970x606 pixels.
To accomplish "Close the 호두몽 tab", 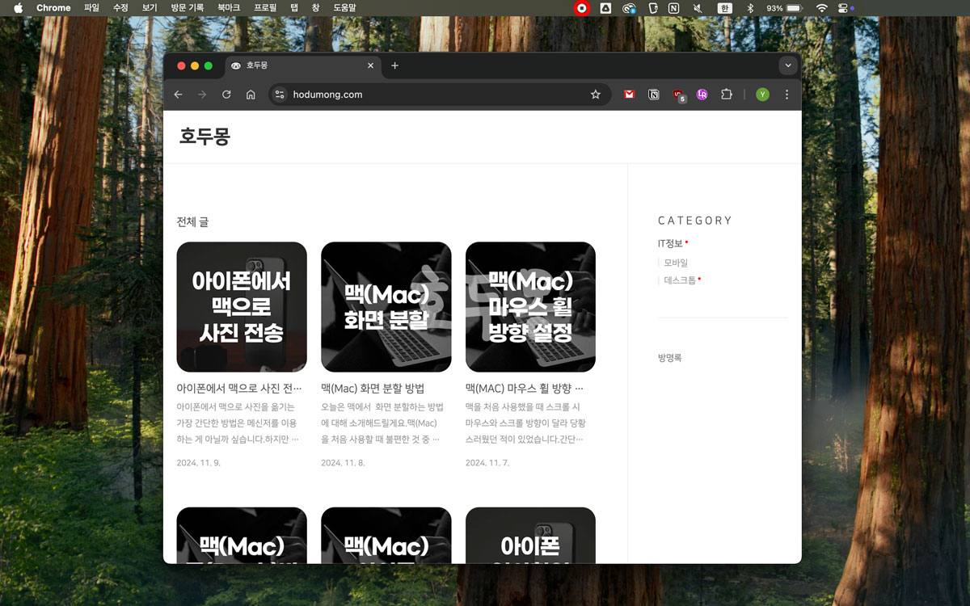I will coord(371,65).
